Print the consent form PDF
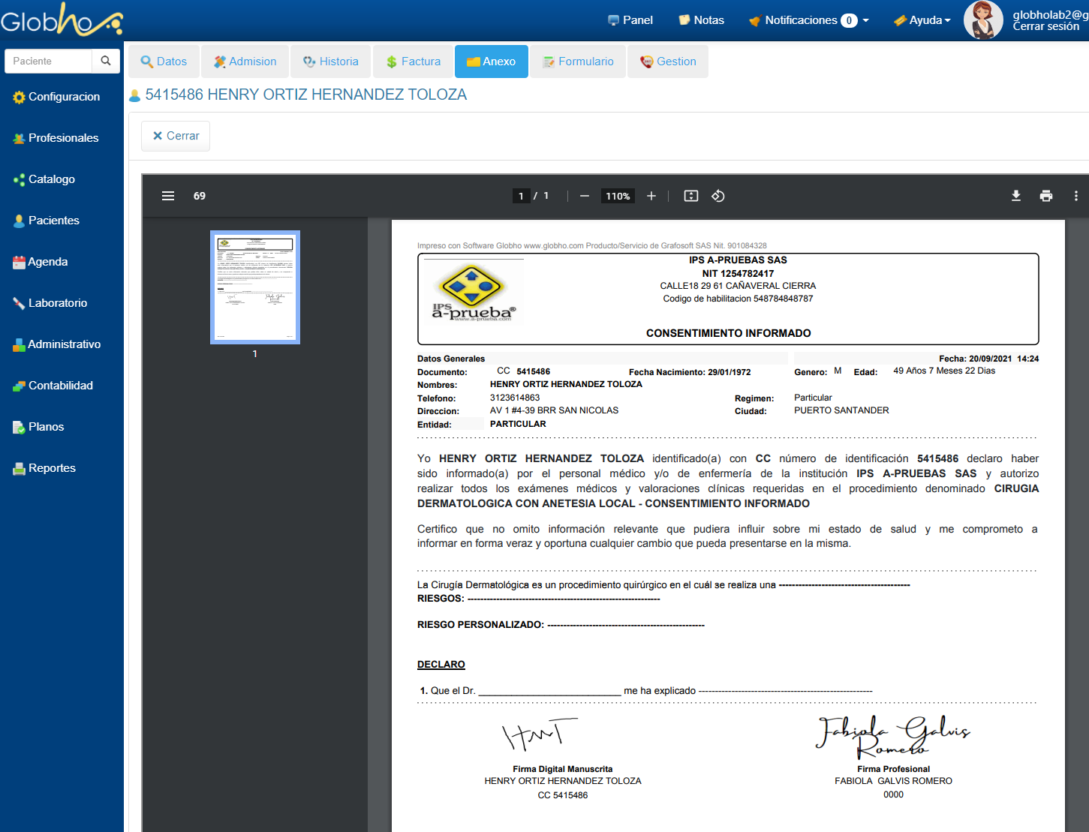This screenshot has height=832, width=1089. click(x=1045, y=196)
